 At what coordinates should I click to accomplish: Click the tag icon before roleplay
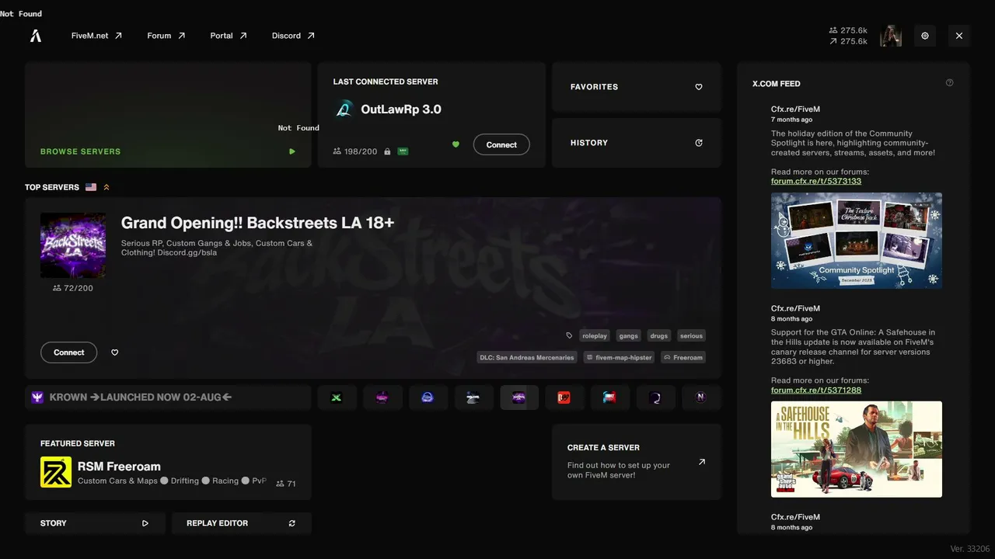point(569,336)
